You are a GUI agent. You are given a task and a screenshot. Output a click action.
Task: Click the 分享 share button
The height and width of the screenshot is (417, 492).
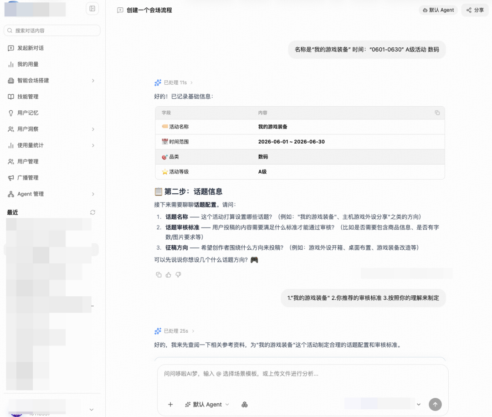click(475, 10)
